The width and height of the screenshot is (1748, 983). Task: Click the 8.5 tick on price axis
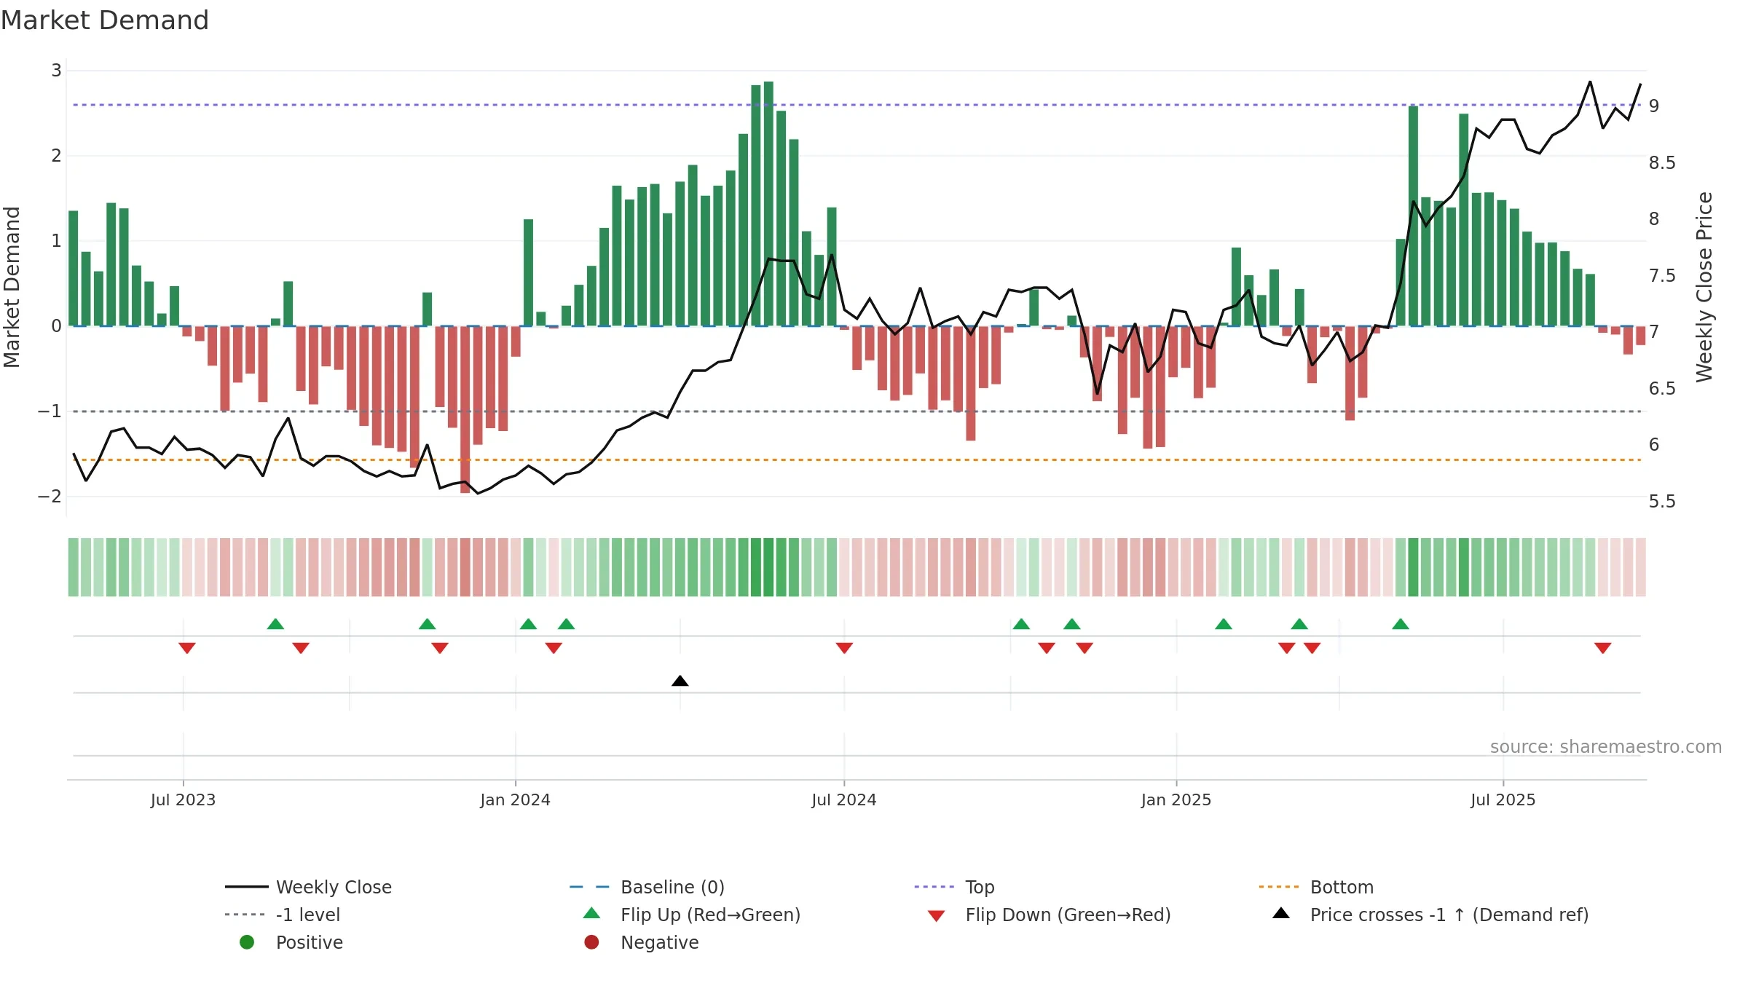click(1662, 163)
